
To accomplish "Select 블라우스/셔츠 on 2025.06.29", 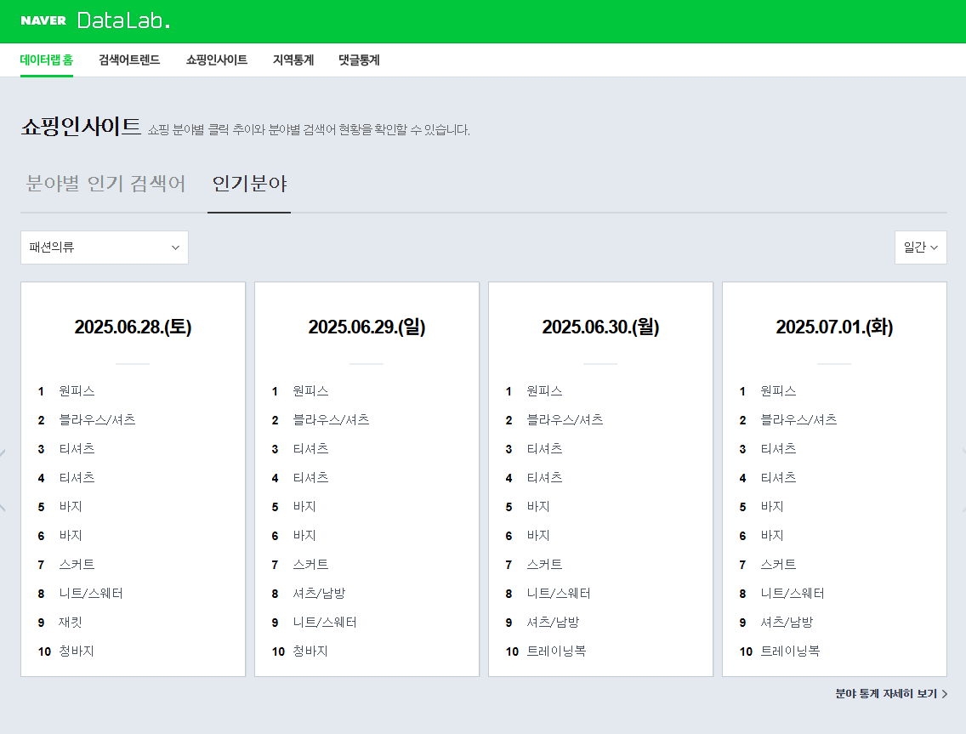I will click(x=331, y=419).
